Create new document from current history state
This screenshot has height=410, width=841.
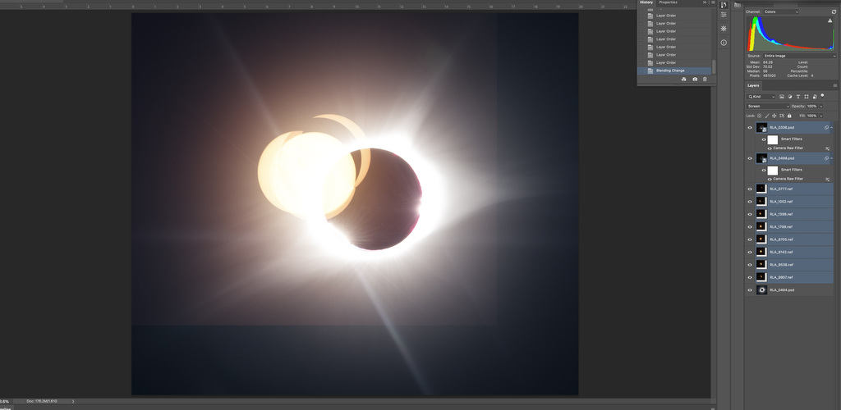pos(684,80)
